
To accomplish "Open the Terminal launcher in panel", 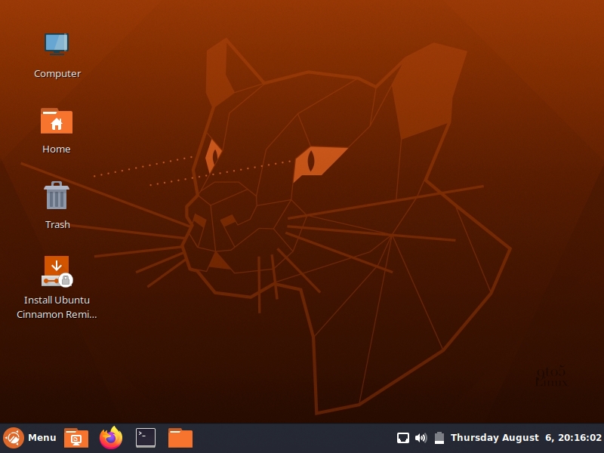I will (146, 438).
